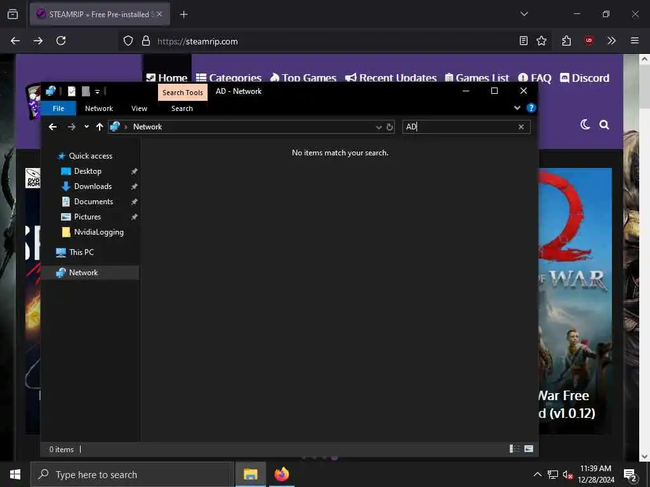Clear the AD search text with the X
This screenshot has height=487, width=650.
point(521,127)
